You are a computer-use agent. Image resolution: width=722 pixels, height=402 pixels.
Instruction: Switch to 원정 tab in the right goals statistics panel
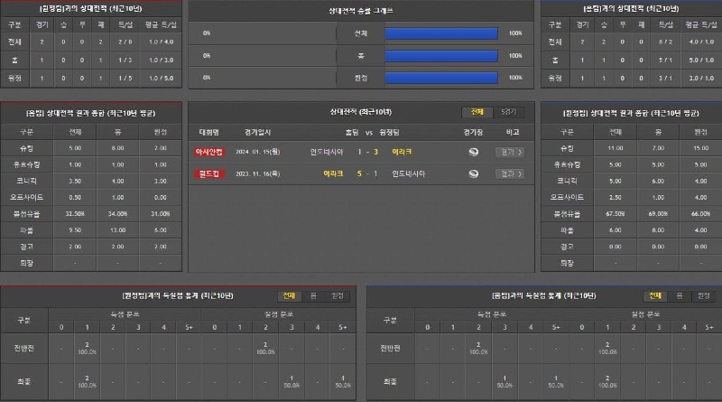click(x=704, y=295)
